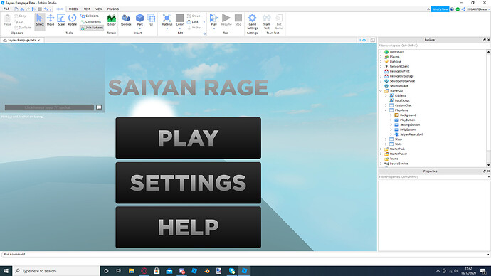Screen dimensions: 491x276
Task: Choose the Scale tool
Action: coord(61,20)
